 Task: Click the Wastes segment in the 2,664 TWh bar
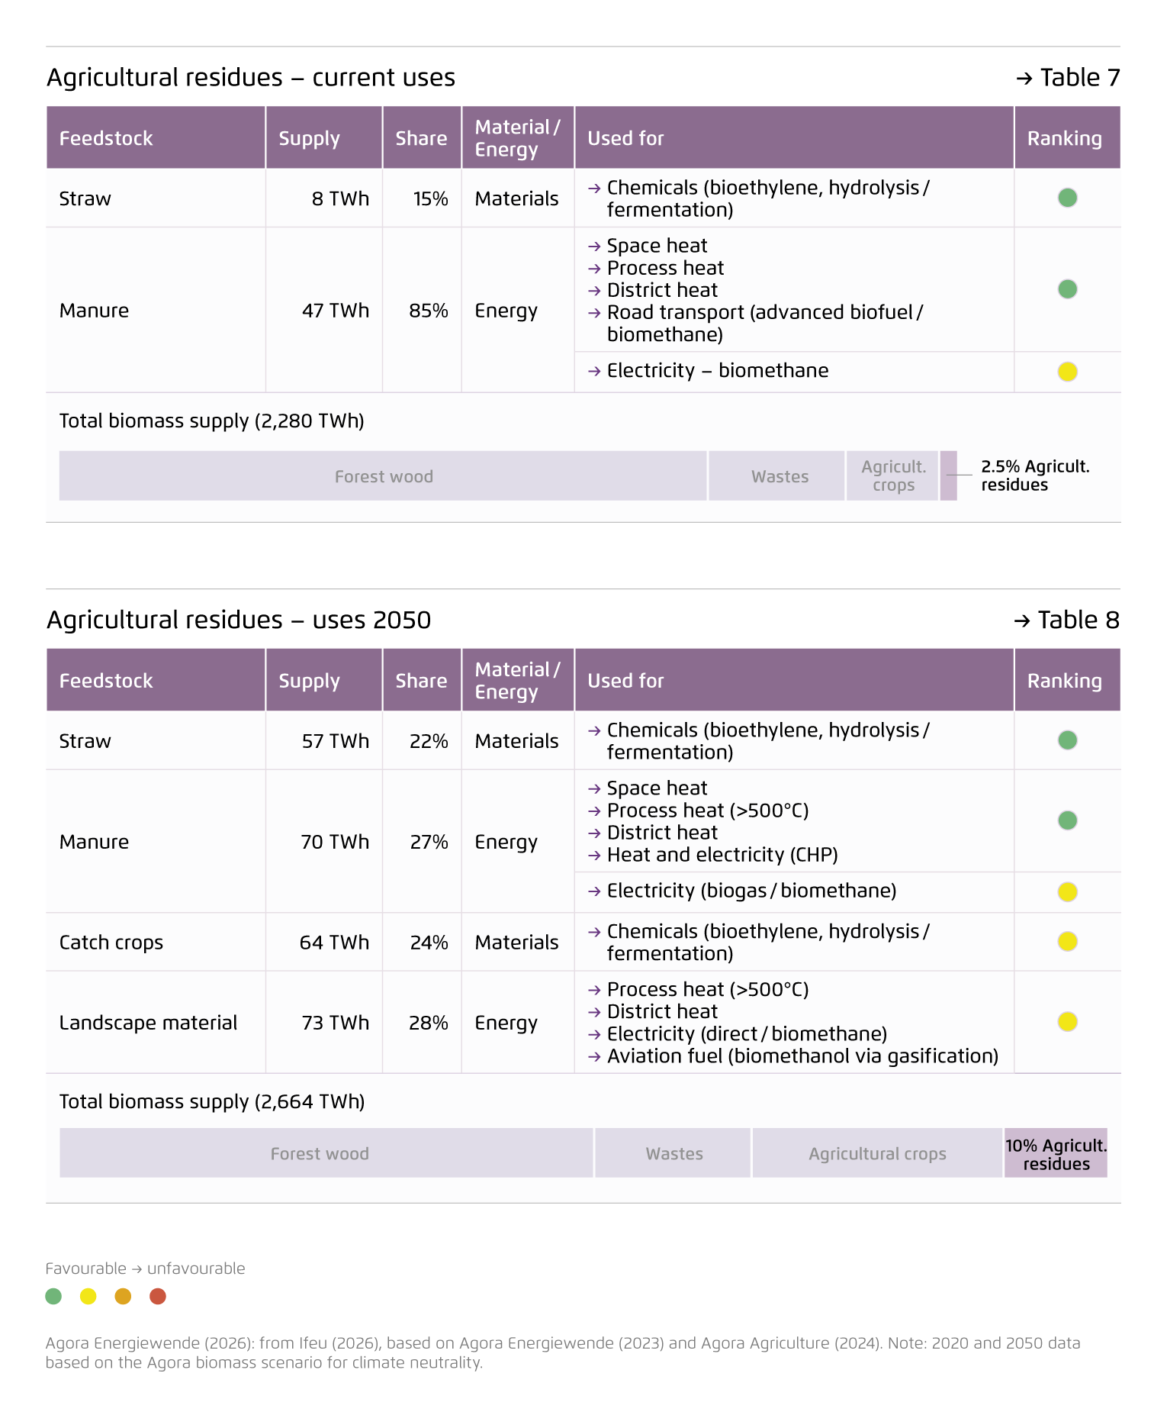pyautogui.click(x=674, y=1153)
